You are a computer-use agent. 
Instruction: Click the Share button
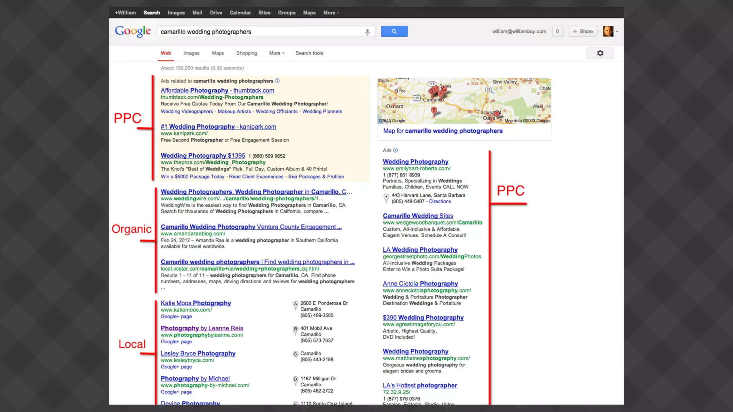[583, 31]
